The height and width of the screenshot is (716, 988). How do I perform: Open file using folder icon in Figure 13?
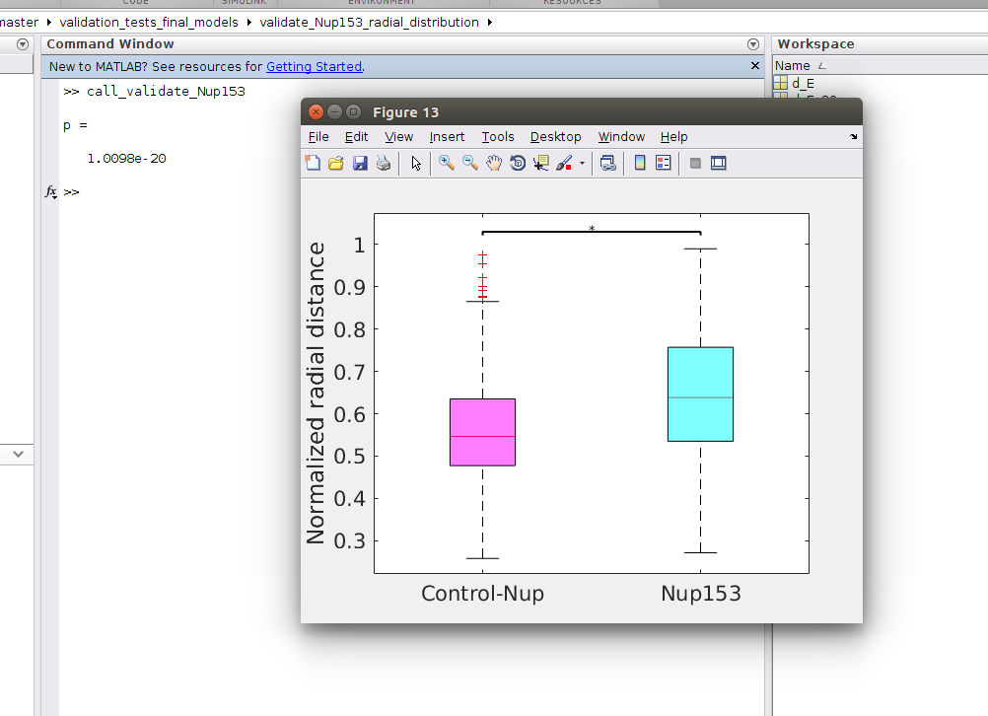[x=336, y=164]
